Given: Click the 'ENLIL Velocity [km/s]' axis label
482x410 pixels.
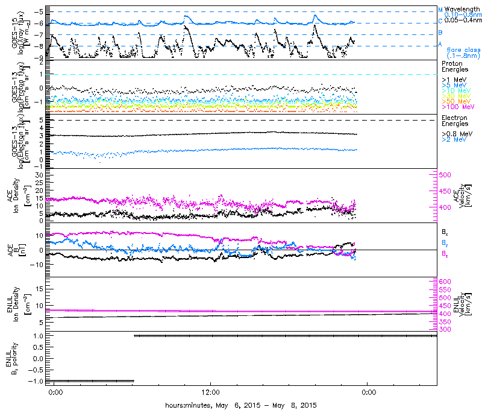Looking at the screenshot, I should (462, 304).
